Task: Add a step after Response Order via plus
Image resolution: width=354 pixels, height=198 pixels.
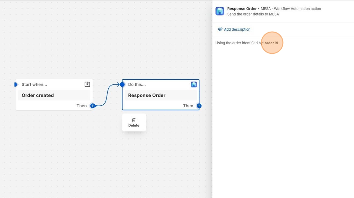Action: tap(199, 106)
